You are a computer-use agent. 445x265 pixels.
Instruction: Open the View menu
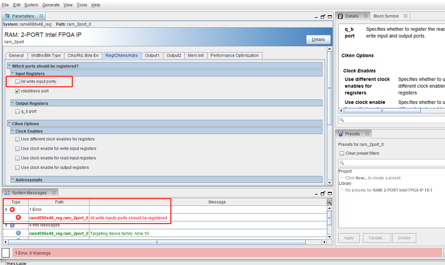point(68,5)
